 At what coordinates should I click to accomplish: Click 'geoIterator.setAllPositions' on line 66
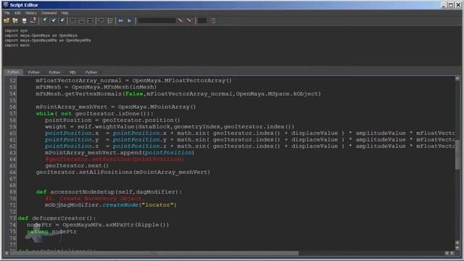pos(84,173)
